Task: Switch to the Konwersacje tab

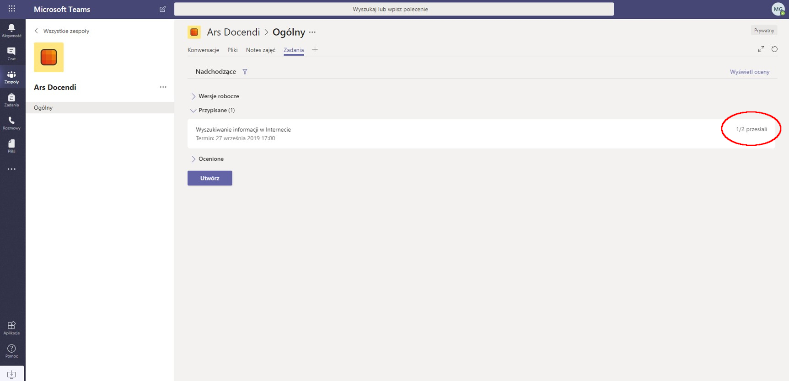Action: (203, 50)
